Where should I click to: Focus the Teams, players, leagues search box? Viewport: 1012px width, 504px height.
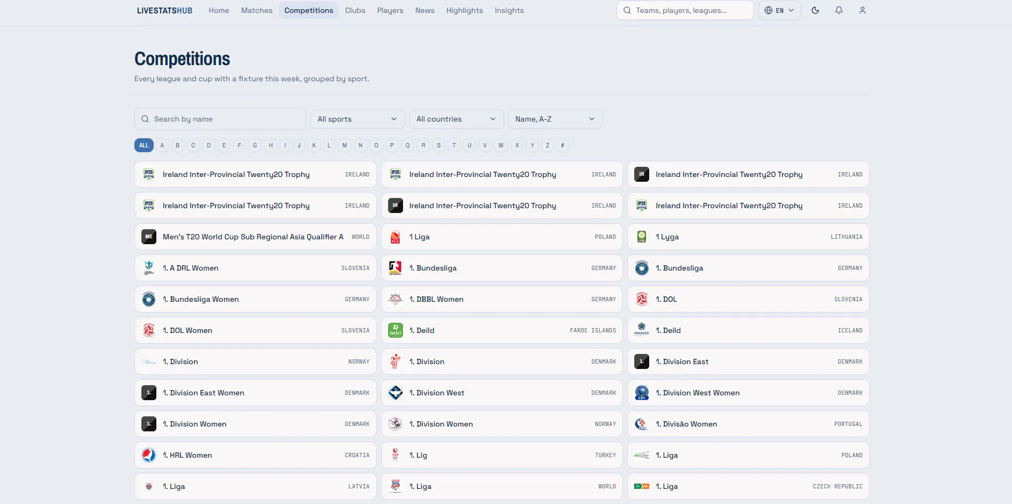click(685, 10)
